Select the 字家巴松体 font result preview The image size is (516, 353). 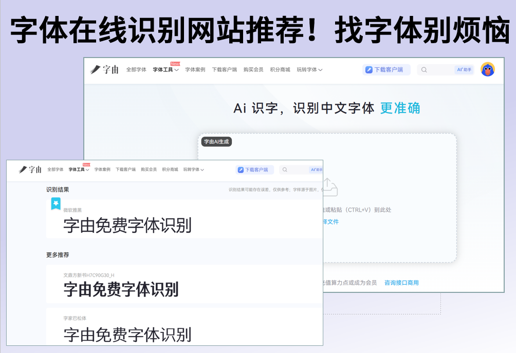pyautogui.click(x=185, y=327)
